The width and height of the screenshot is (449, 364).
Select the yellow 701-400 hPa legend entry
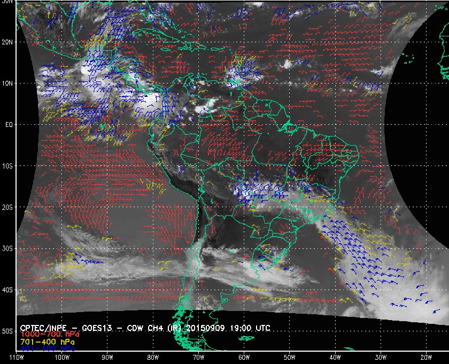click(x=48, y=342)
